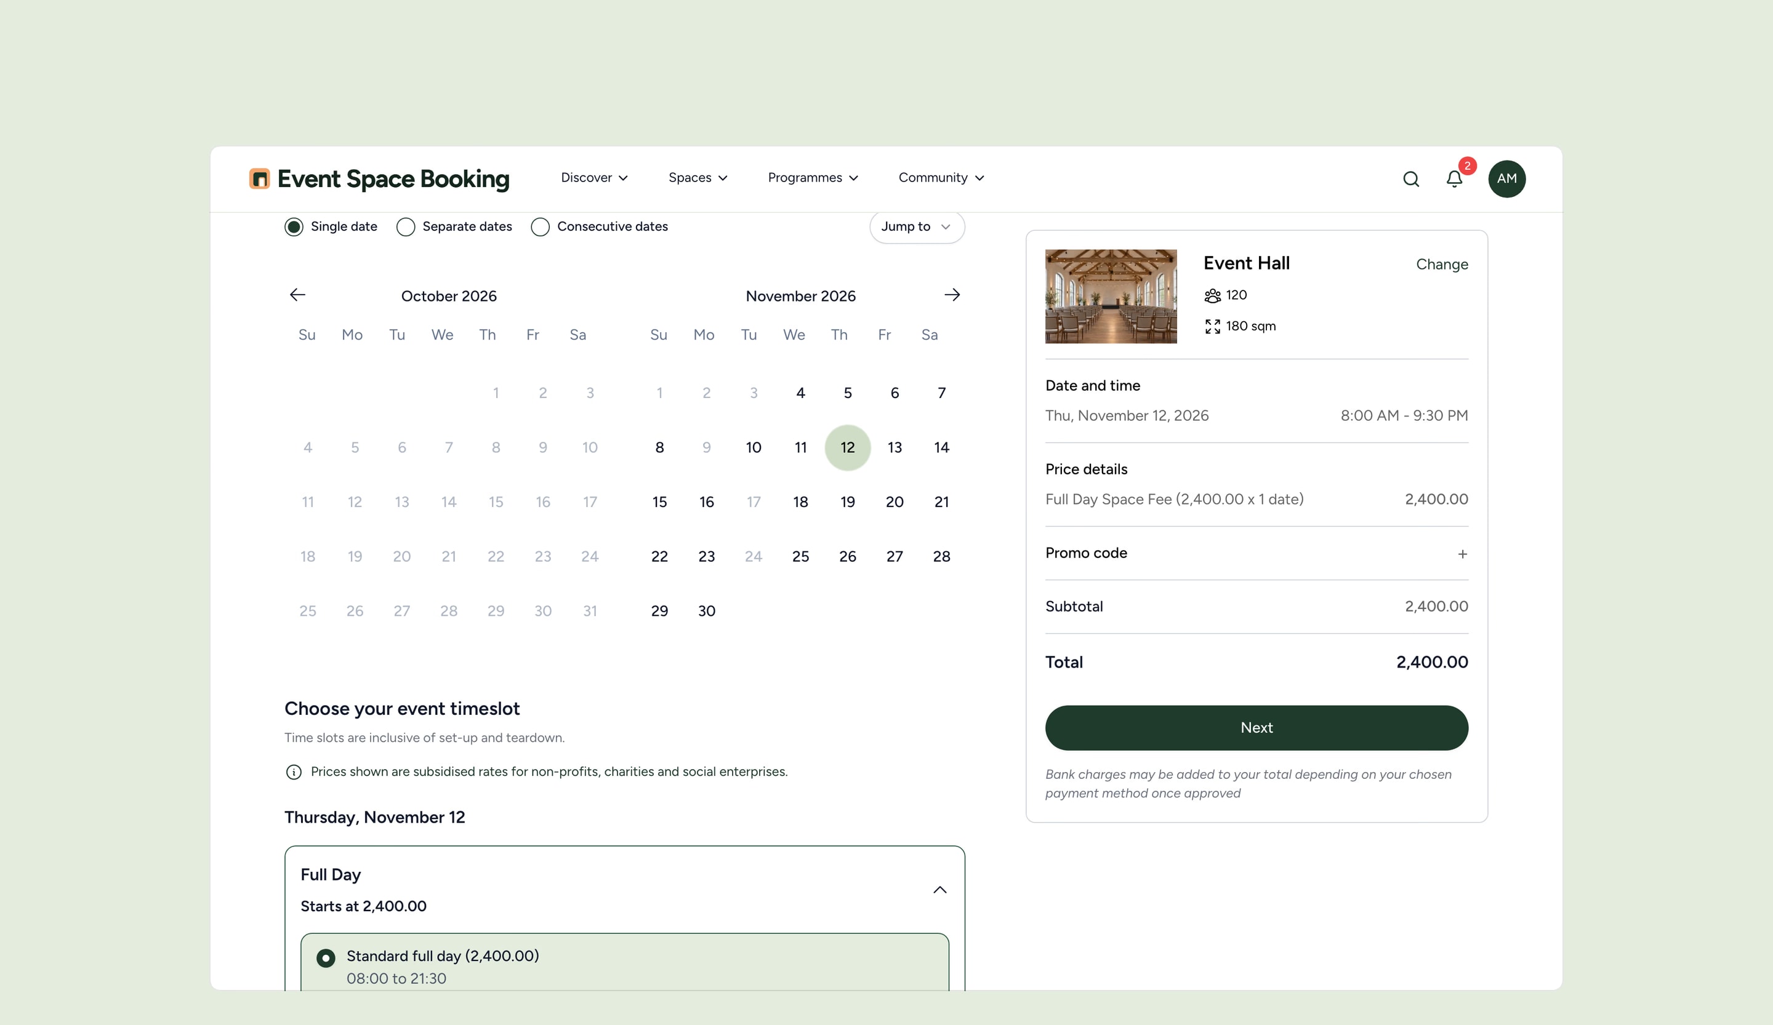This screenshot has height=1025, width=1773.
Task: Go to next month with right arrow
Action: [x=952, y=295]
